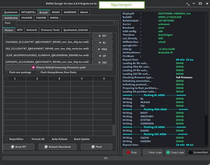The width and height of the screenshot is (210, 165).
Task: Click the Reboot Download button
Action: tap(58, 147)
